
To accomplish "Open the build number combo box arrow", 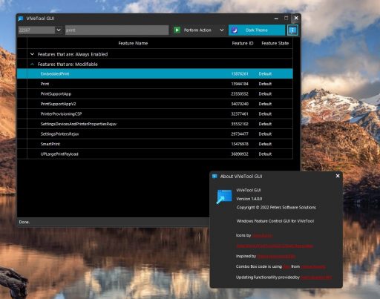I will (x=59, y=30).
